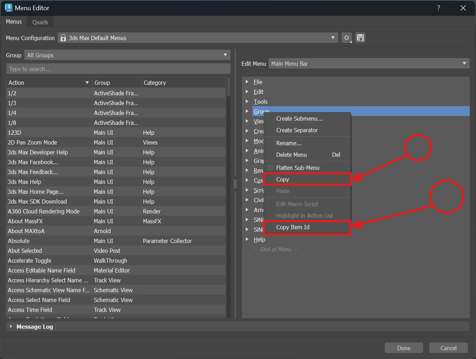Select the 3ds Max Help action row
The image size is (476, 359).
pos(116,182)
